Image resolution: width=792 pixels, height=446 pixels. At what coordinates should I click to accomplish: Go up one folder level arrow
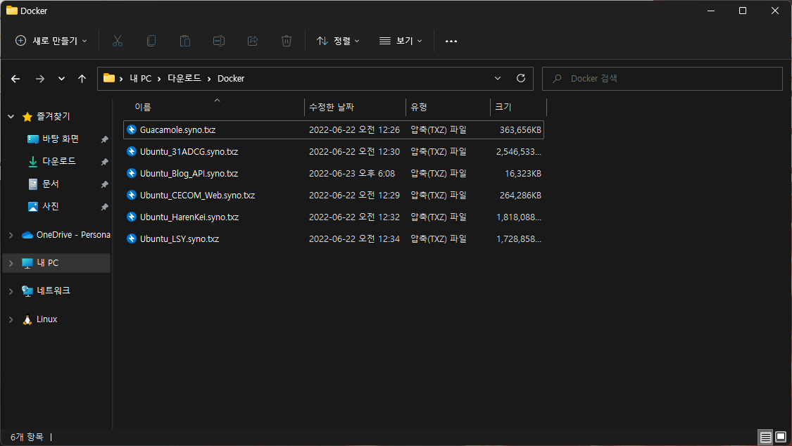point(82,79)
